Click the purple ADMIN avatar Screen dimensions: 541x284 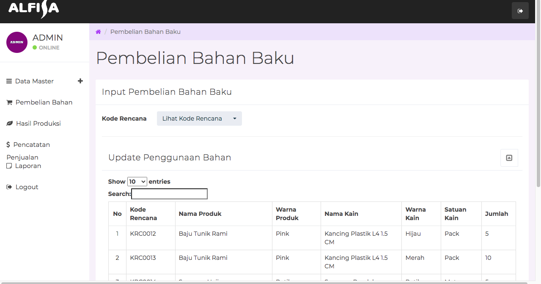click(17, 42)
